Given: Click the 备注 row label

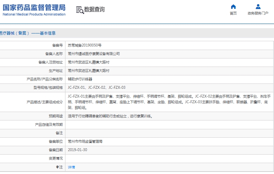Looking at the screenshot, I should click(x=59, y=133).
